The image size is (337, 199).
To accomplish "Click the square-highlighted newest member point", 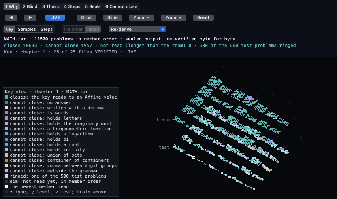I will pos(193,158).
